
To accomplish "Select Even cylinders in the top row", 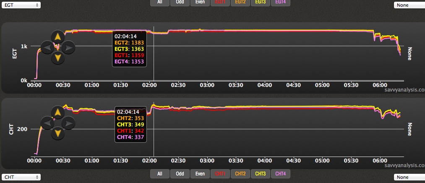I will tap(200, 2).
